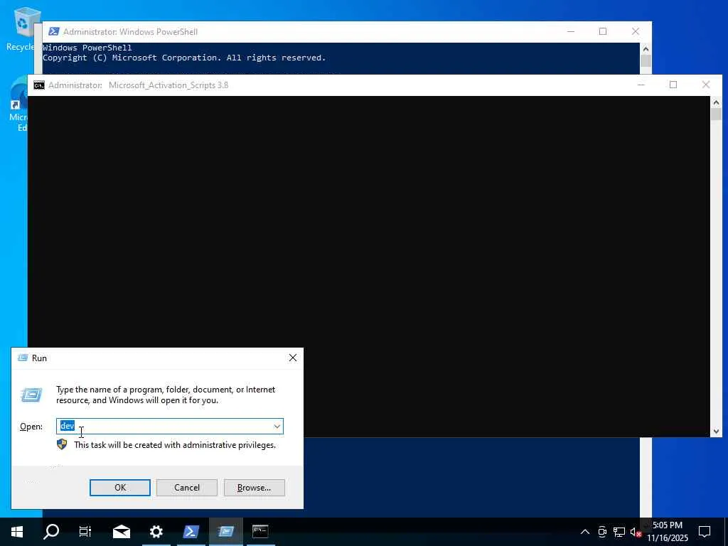Close the Run dialog with X

point(292,358)
